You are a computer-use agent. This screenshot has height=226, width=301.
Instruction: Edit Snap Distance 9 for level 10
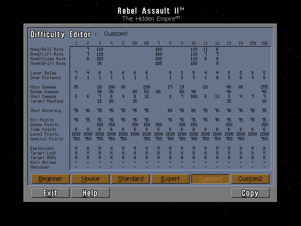[x=194, y=78]
